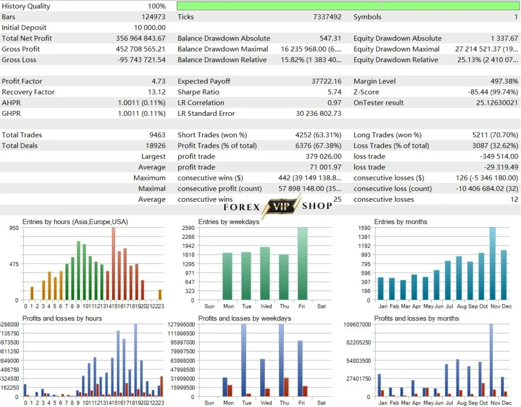This screenshot has height=407, width=521.
Task: Select the Total Net Profit label
Action: pos(26,38)
